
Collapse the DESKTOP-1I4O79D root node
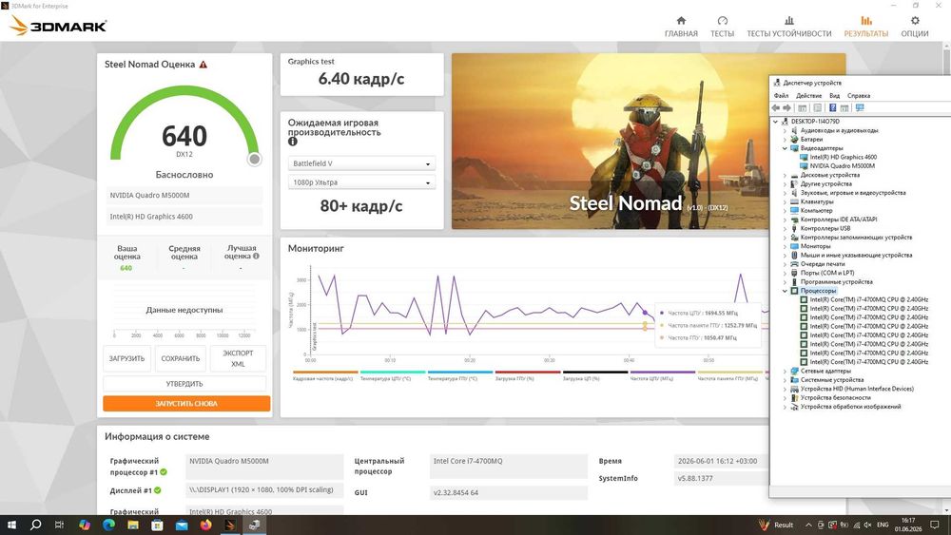pos(775,122)
